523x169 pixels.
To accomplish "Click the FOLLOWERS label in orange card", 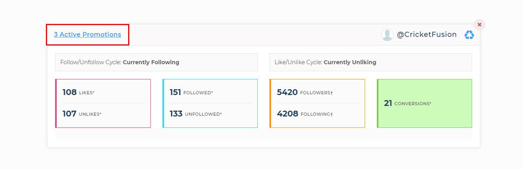I will pos(316,93).
